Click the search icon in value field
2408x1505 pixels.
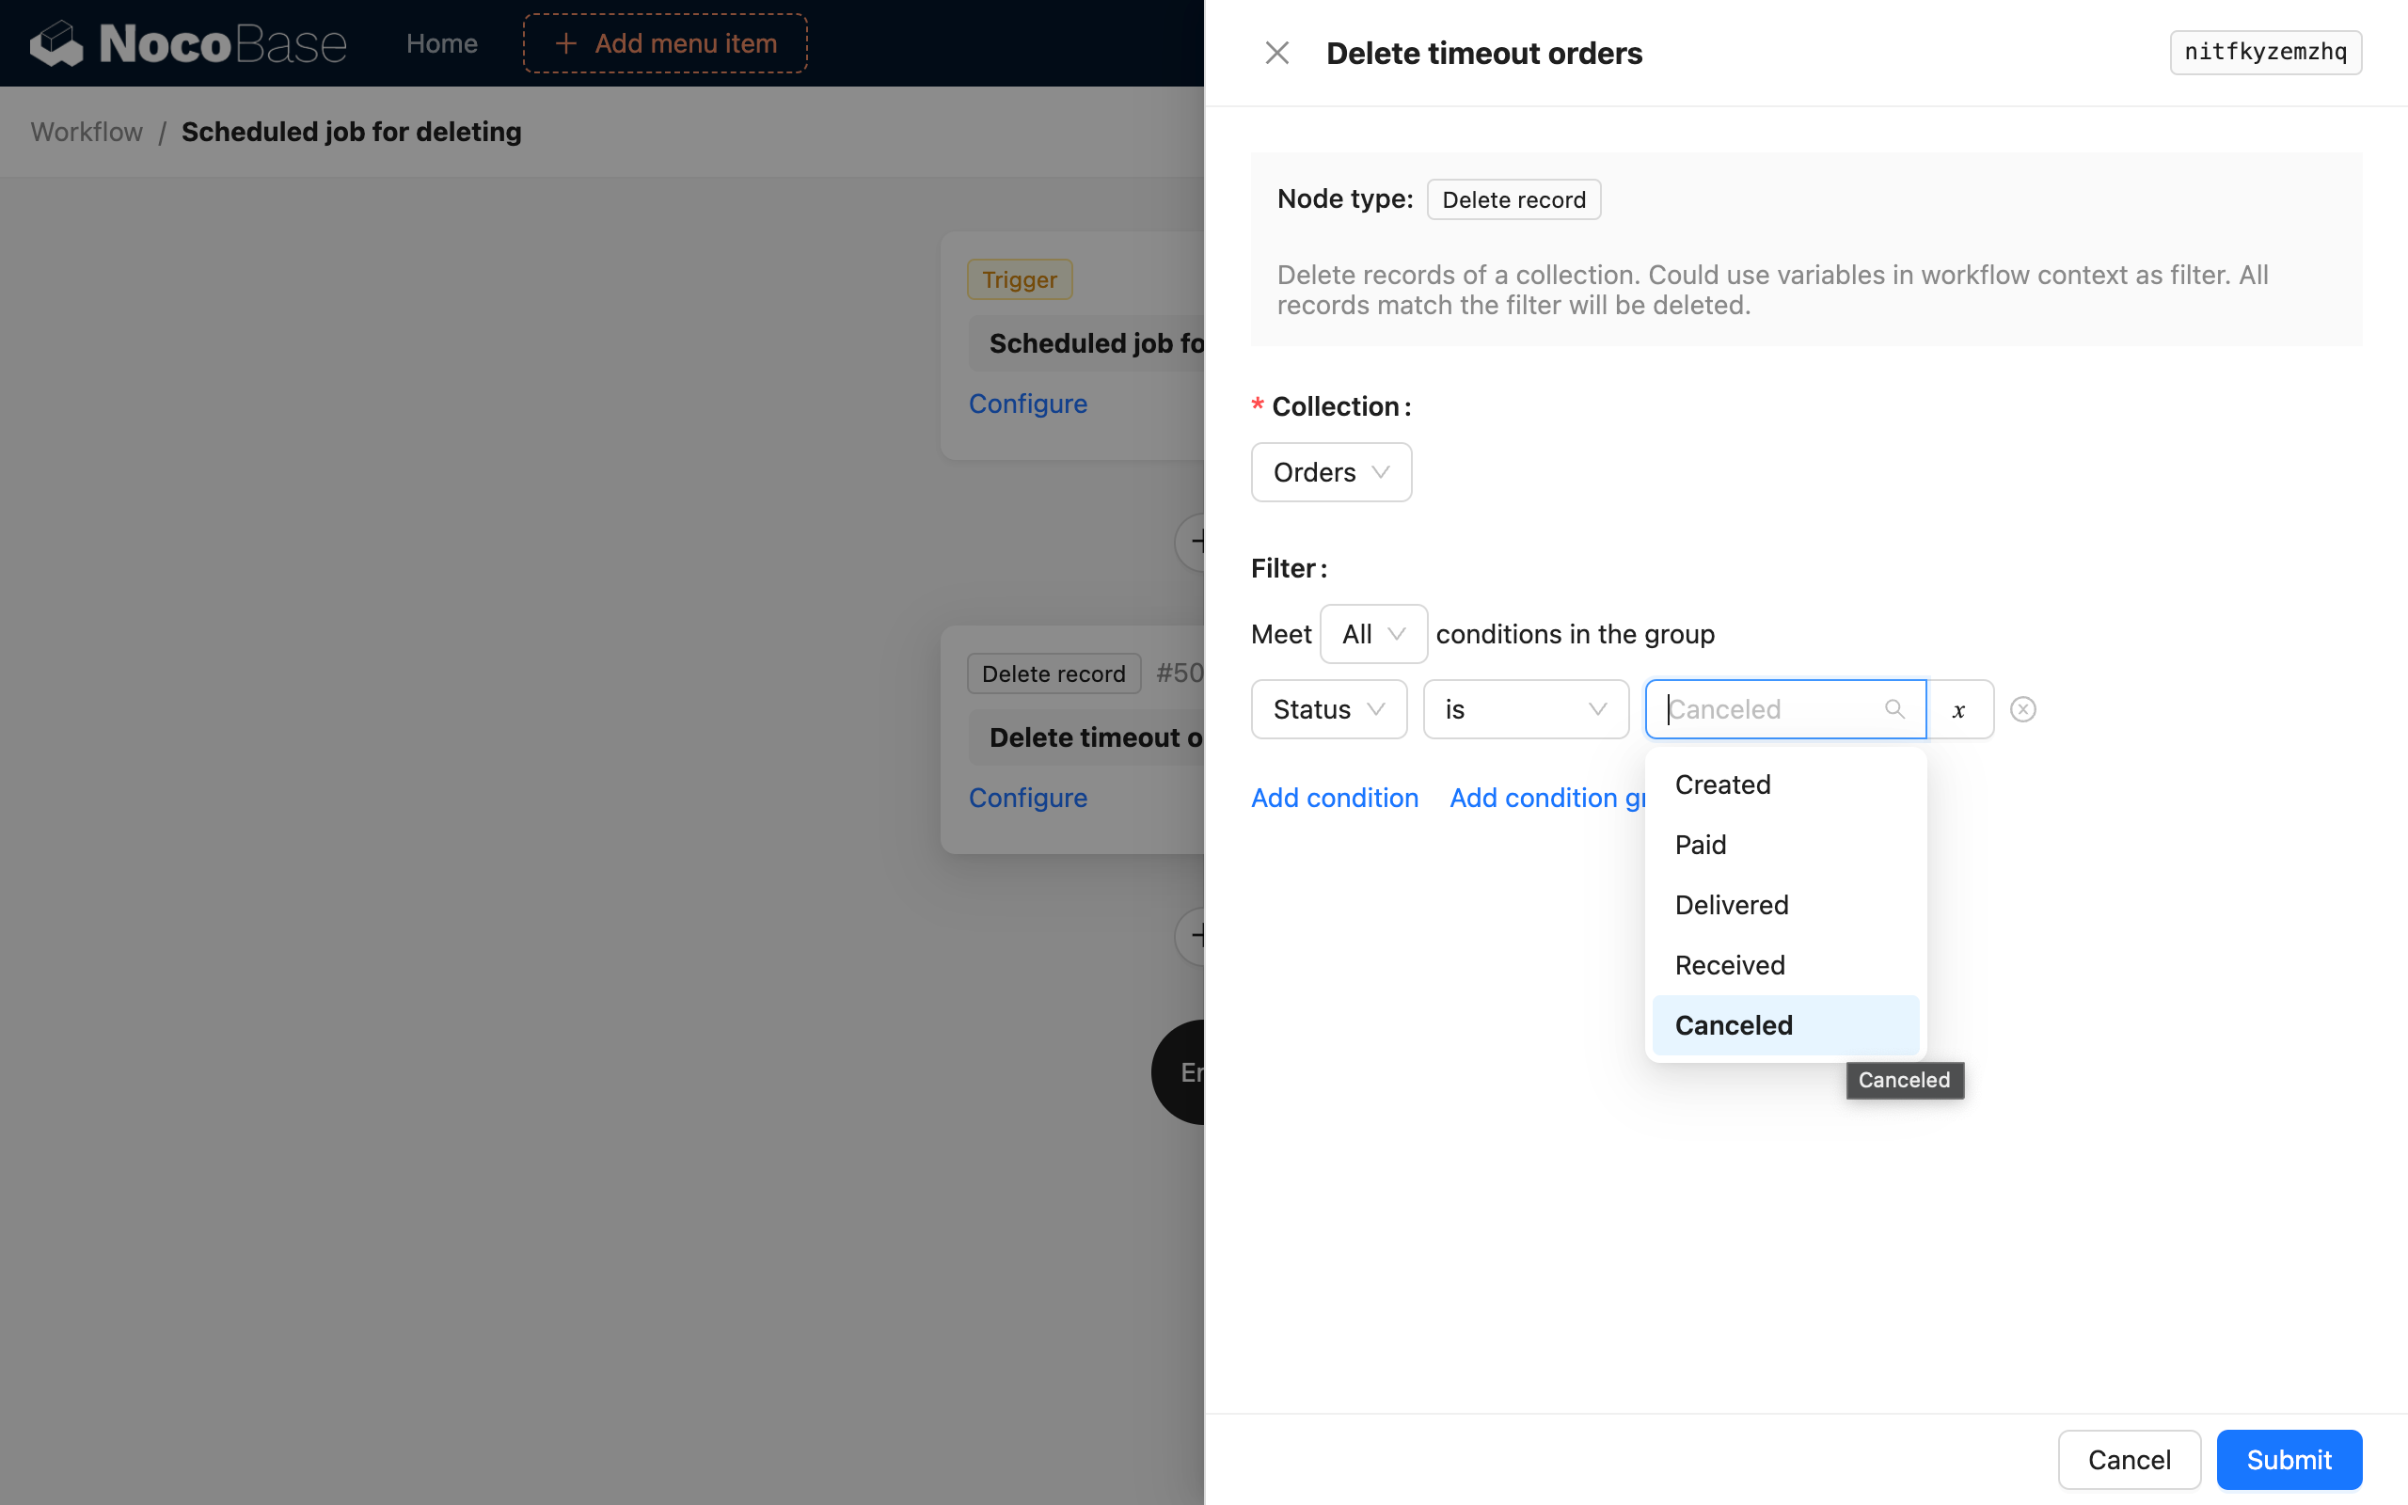coord(1893,708)
